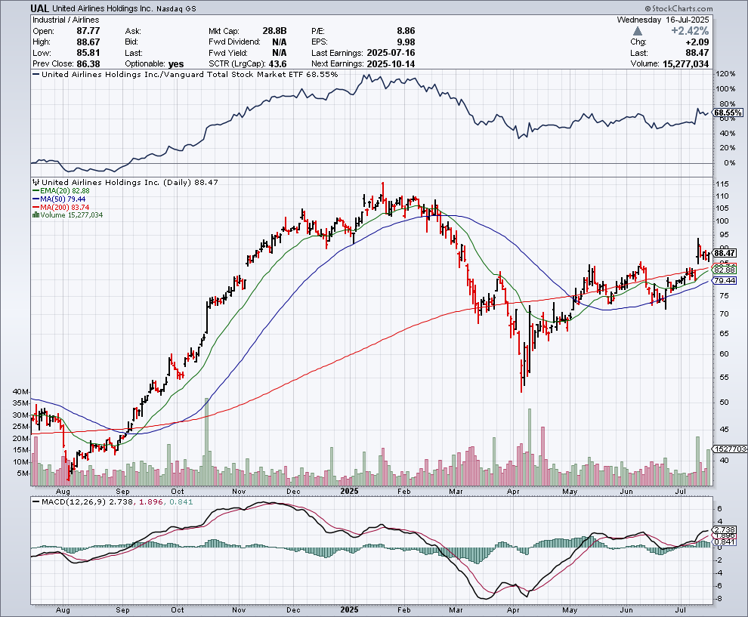The height and width of the screenshot is (617, 748).
Task: Click the SCTR (LrgCap) value 43.6
Action: [x=277, y=64]
